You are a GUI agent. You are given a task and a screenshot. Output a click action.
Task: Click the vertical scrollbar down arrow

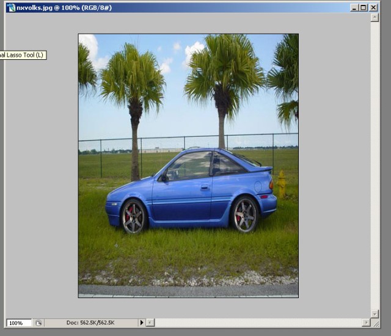[x=375, y=313]
